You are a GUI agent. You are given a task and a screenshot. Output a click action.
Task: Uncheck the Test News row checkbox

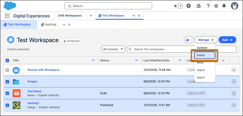click(7, 94)
